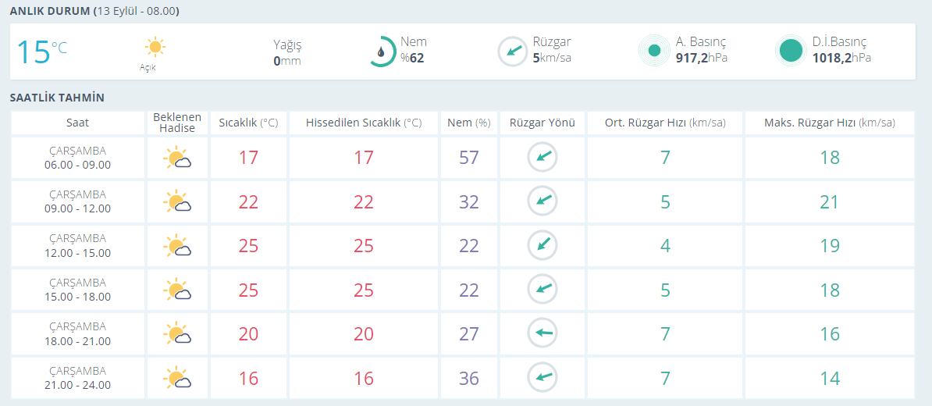Click wind direction icon for 09.00 - 12.00
Viewport: 932px width, 406px height.
[x=542, y=201]
